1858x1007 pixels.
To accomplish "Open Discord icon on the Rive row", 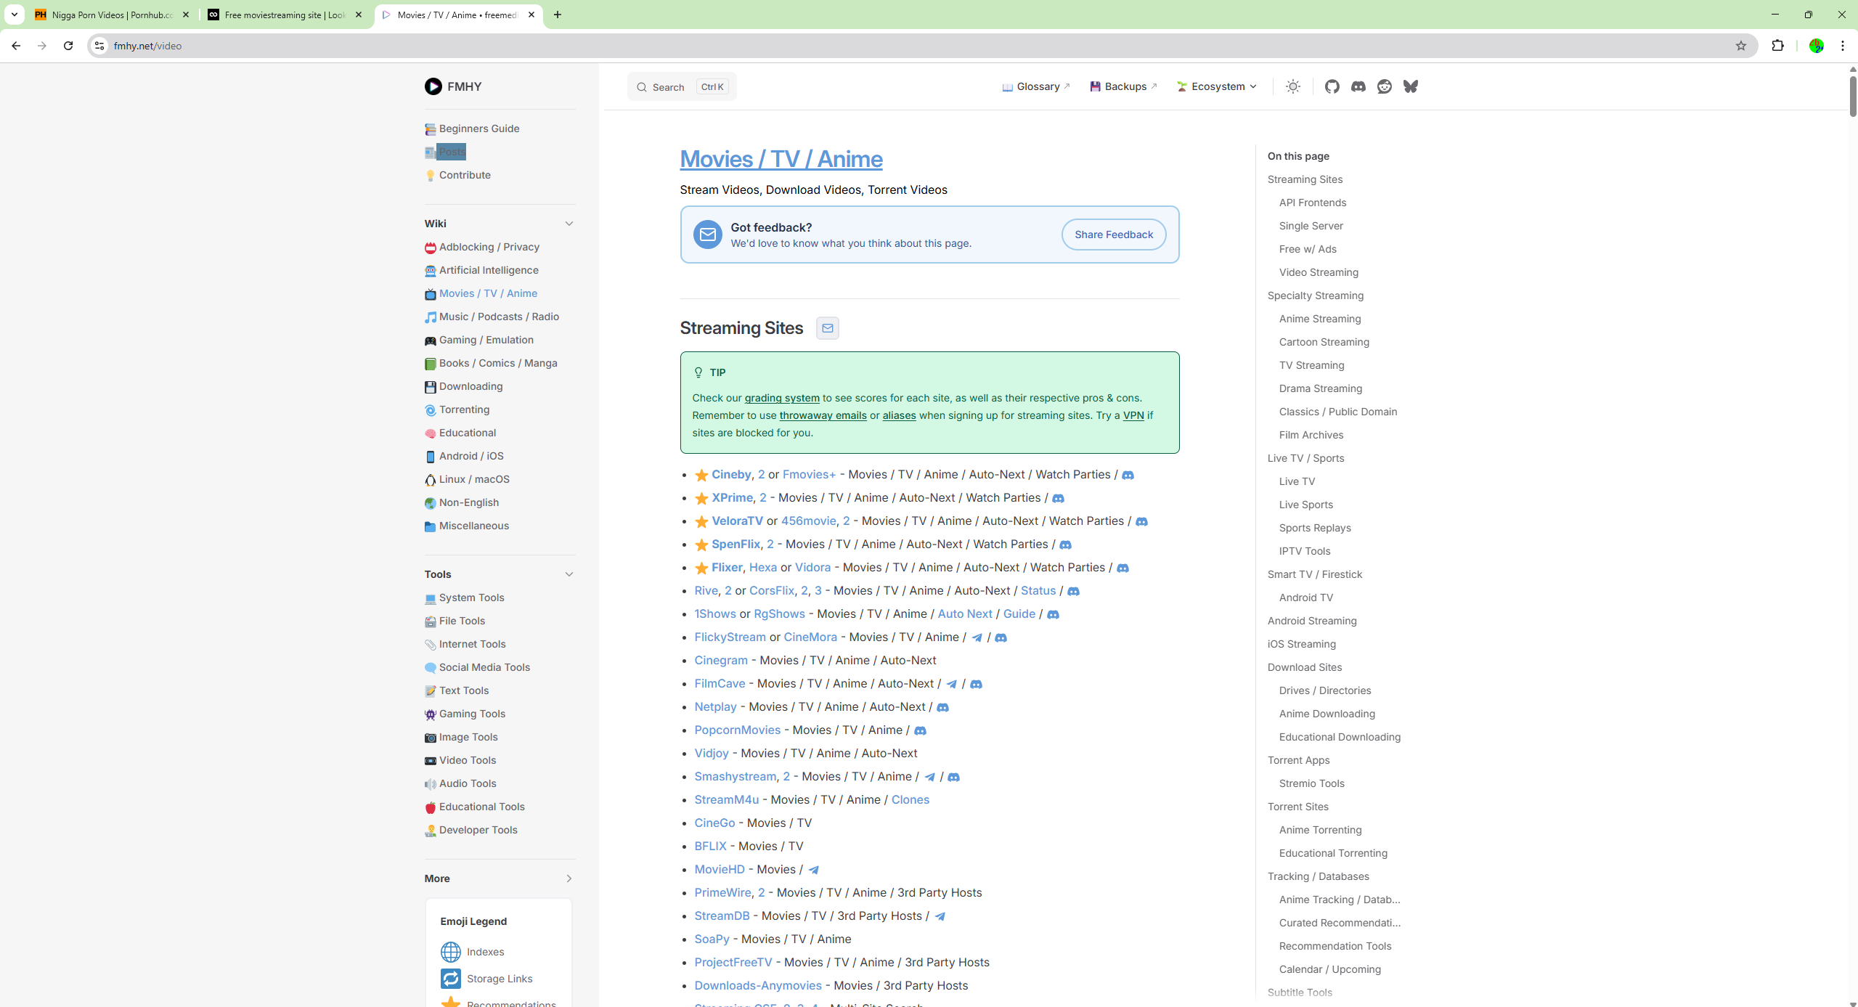I will click(1073, 591).
